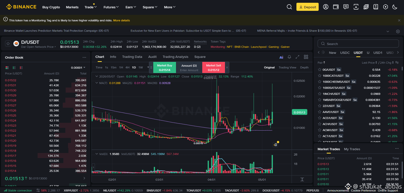Open the chart layout grid icon
The height and width of the screenshot is (193, 404).
306,57
